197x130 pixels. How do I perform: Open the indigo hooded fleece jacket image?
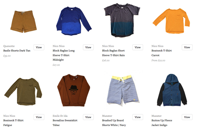pos(172,90)
